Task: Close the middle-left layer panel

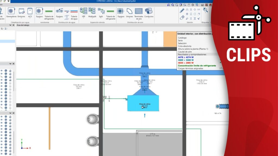Action: [14, 64]
